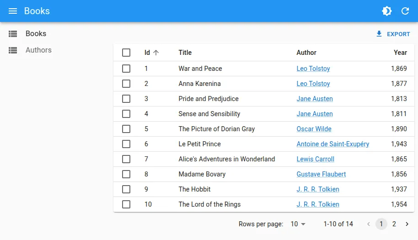Click the ascending sort arrow next to Id

pyautogui.click(x=156, y=53)
